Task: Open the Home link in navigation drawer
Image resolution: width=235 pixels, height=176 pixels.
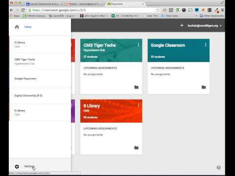Action: 28,27
